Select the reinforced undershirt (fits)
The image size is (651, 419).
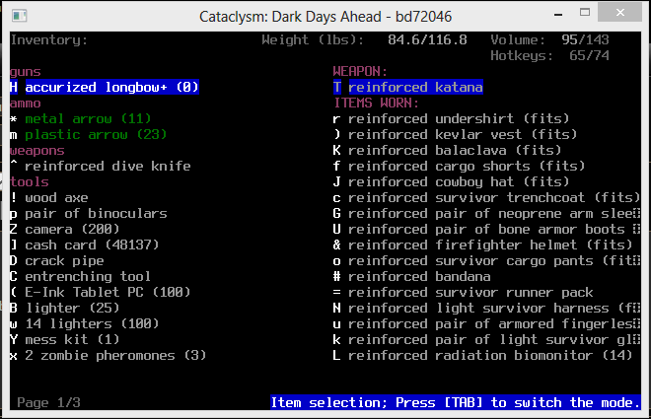coord(452,119)
